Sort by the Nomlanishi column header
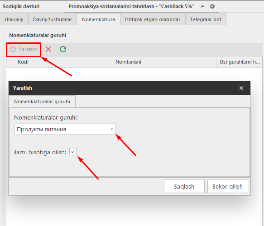The height and width of the screenshot is (226, 264). 128,62
